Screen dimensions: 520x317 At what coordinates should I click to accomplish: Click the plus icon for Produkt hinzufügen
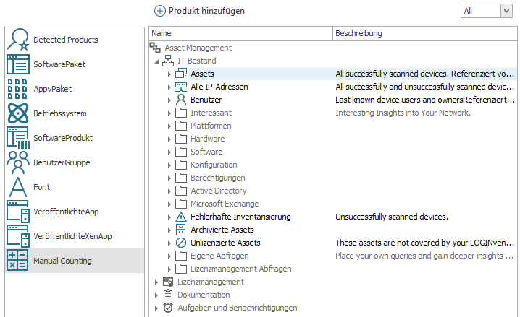(160, 11)
